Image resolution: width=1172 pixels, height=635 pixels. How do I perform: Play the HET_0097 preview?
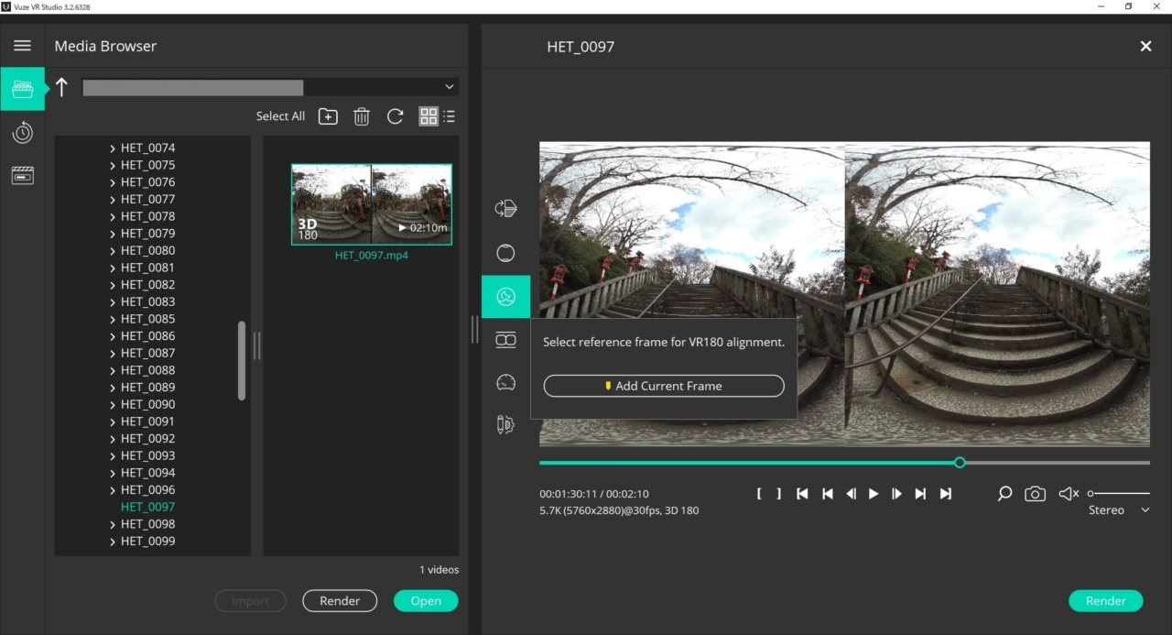tap(874, 494)
